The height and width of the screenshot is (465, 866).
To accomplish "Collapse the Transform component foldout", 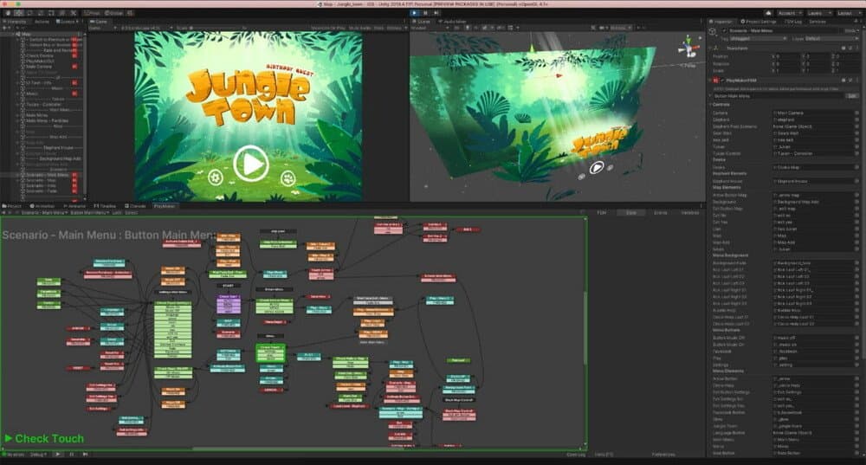I will (x=710, y=48).
